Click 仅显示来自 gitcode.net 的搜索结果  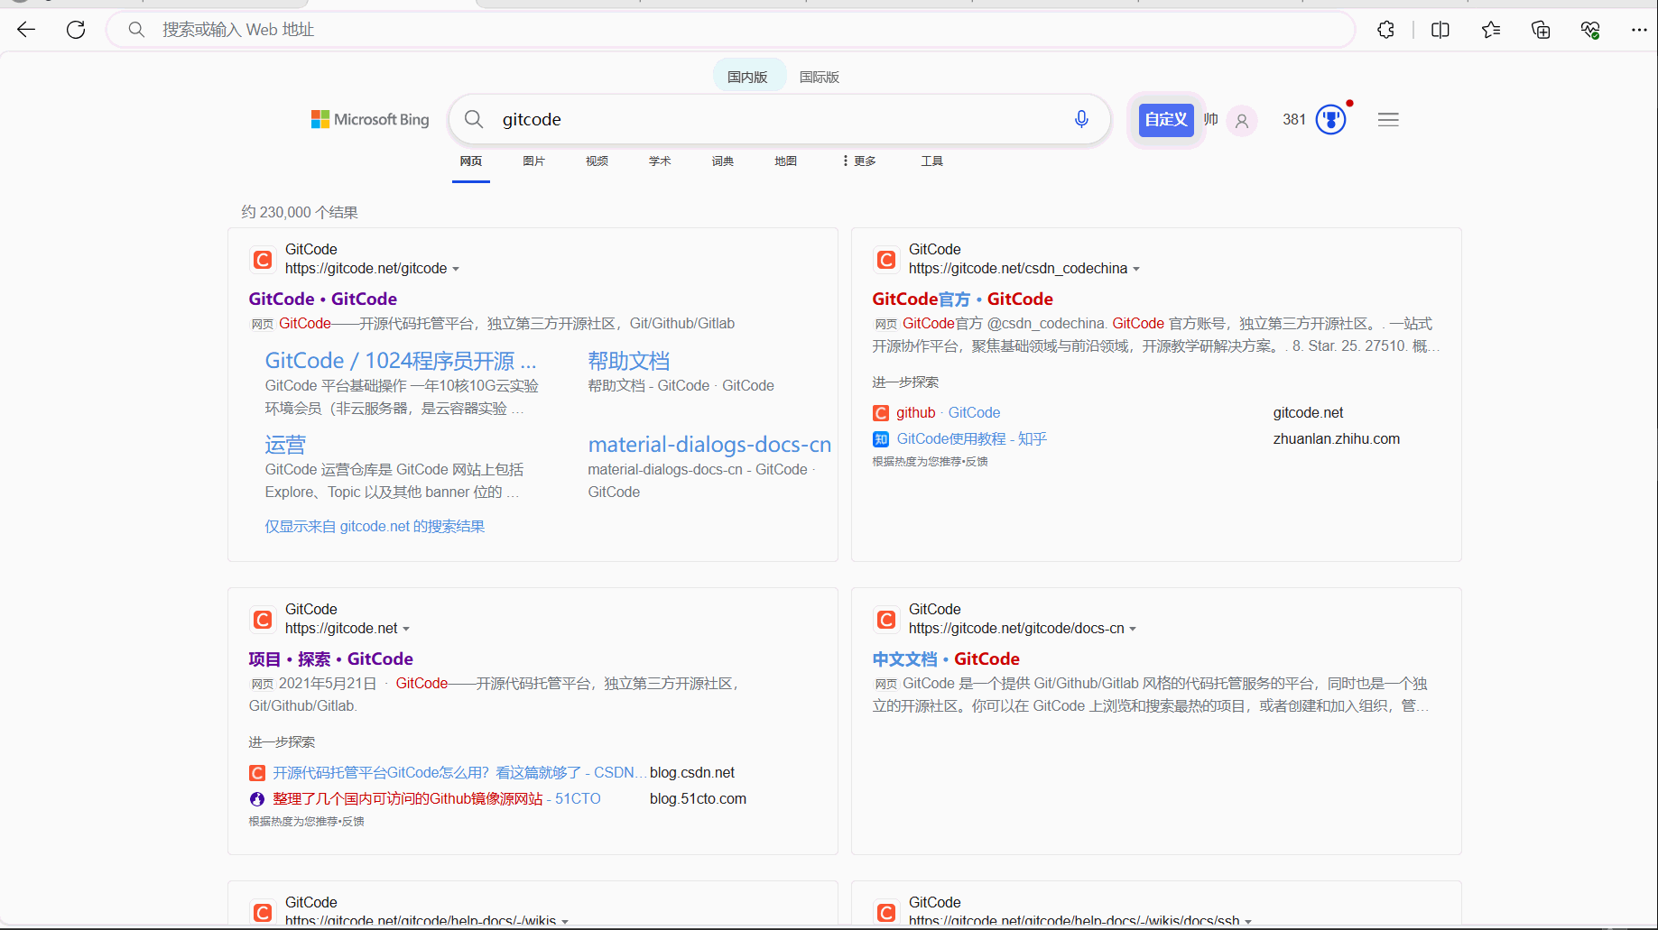coord(375,526)
